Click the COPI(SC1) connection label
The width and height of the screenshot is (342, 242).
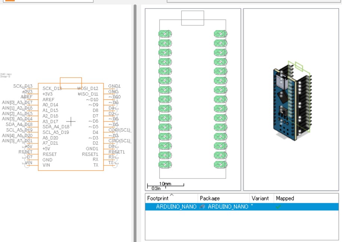(x=120, y=130)
